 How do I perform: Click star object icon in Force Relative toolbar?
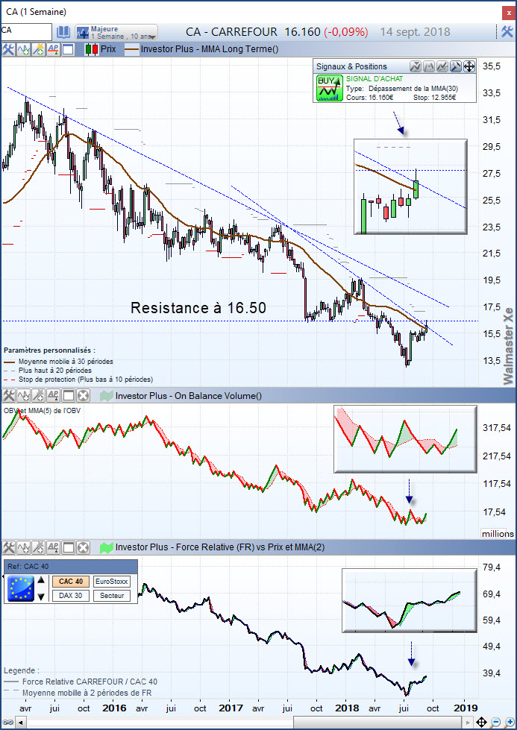tap(38, 547)
